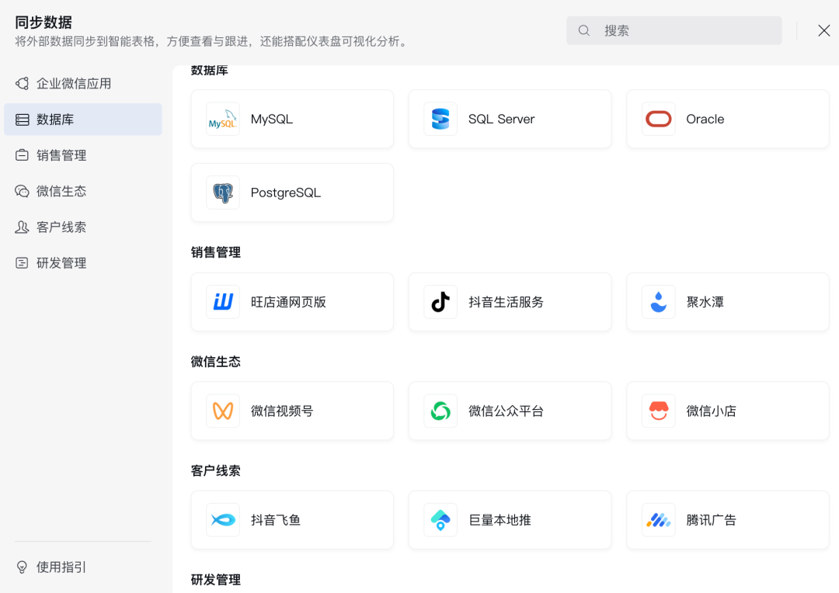Choose the 巨量本地推 card
Viewport: 839px width, 593px height.
tap(510, 520)
